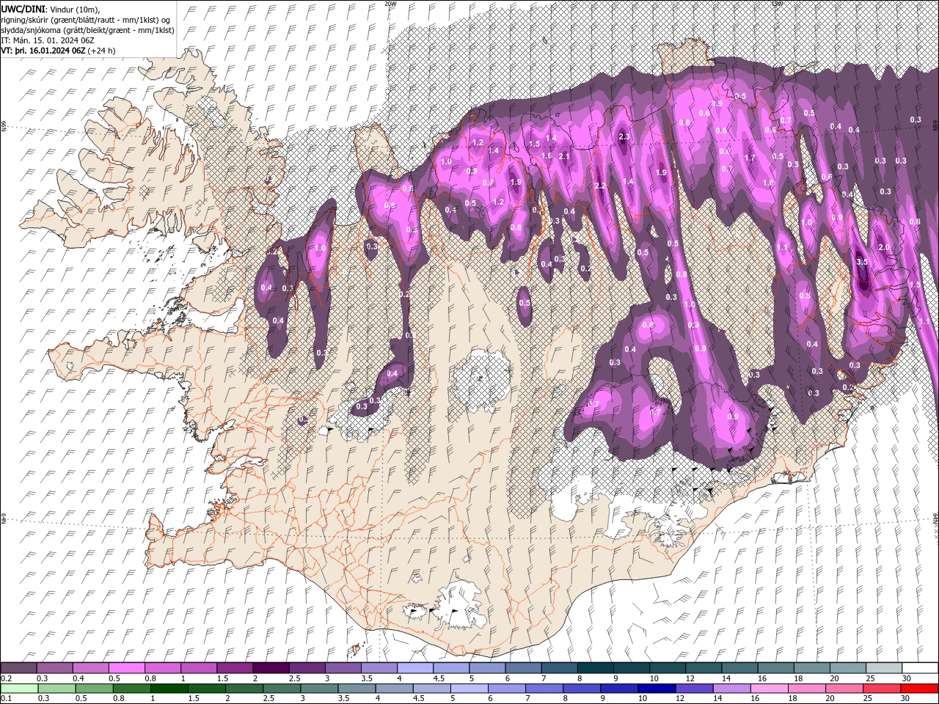Pick the pale green first swatch in bottom legend
939x704 pixels.
[18, 688]
